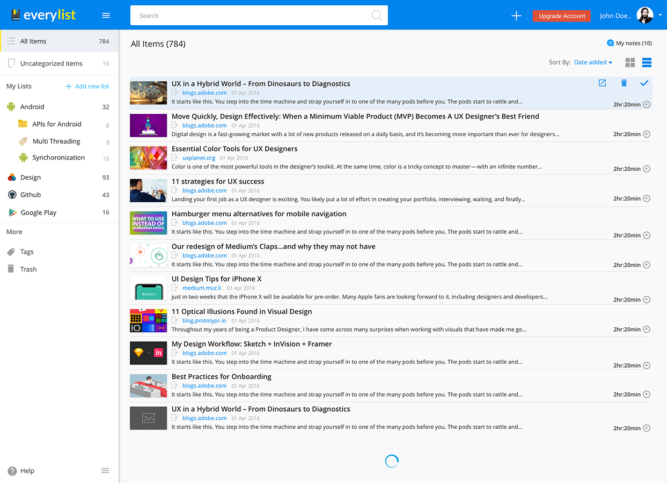Click the plus icon to add item
Viewport: 667px width, 483px height.
pyautogui.click(x=516, y=16)
